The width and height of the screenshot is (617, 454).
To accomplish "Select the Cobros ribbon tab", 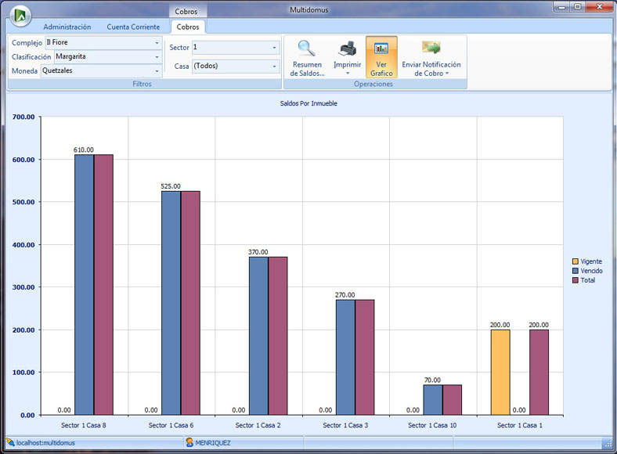I will pyautogui.click(x=188, y=27).
